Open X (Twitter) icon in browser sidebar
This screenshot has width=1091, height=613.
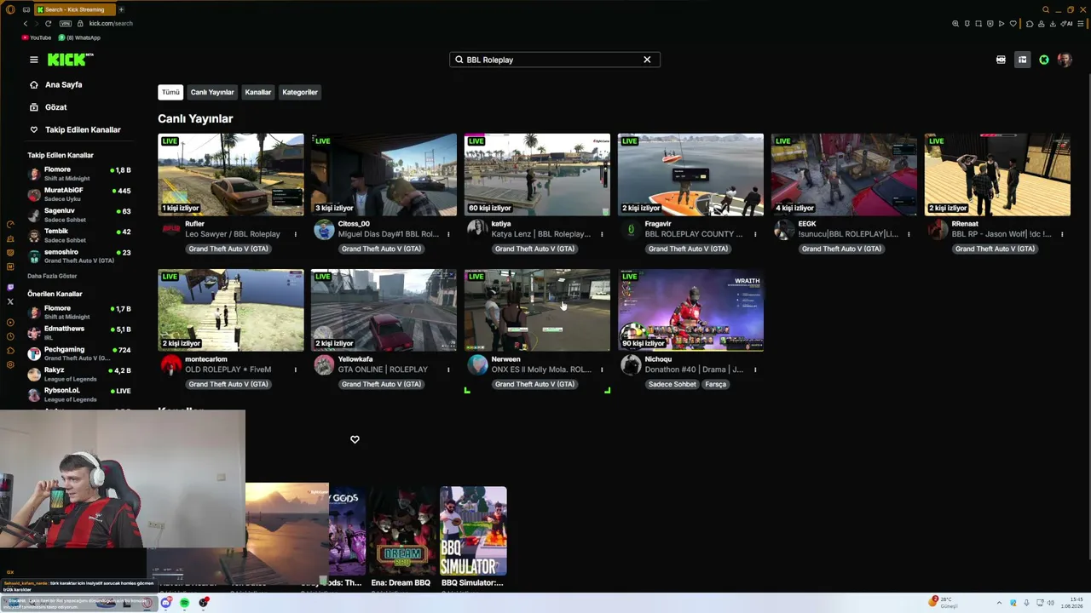10,301
